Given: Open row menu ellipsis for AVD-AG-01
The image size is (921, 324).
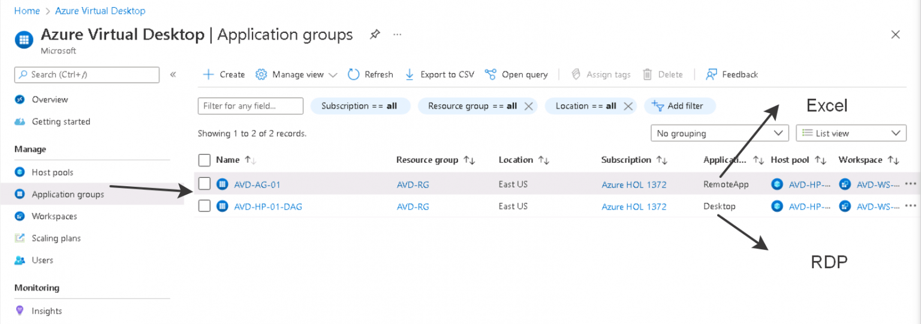Looking at the screenshot, I should [x=910, y=184].
